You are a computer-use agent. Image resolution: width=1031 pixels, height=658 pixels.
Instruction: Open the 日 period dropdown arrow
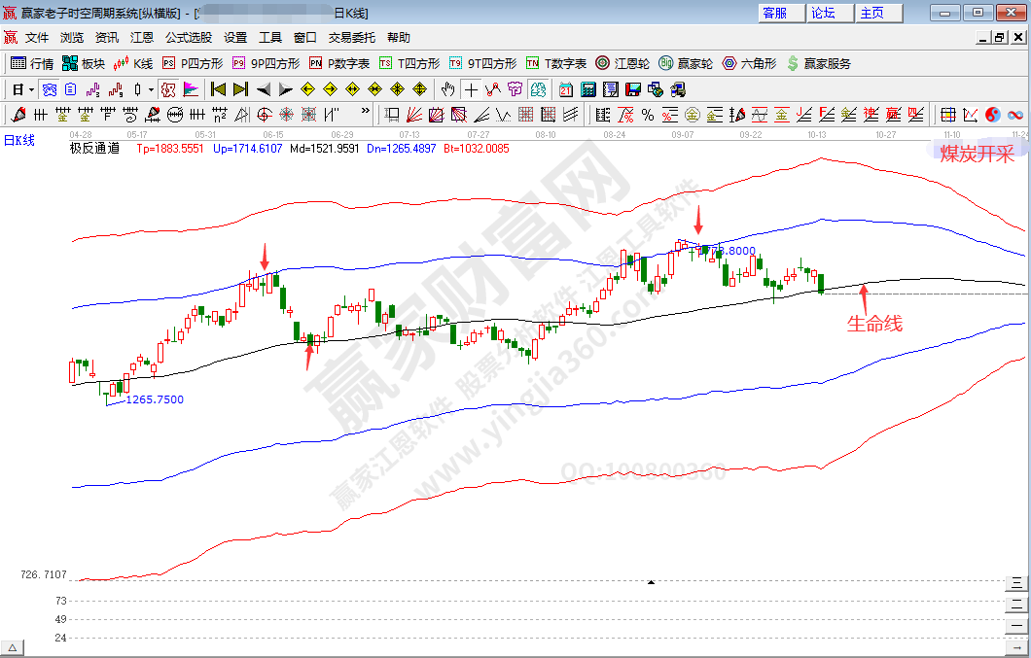31,89
